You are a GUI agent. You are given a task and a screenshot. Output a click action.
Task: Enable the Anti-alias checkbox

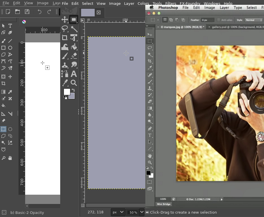pos(218,20)
